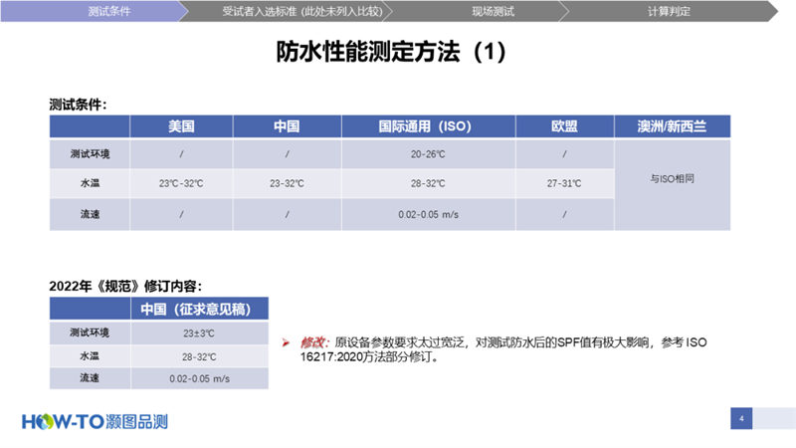Select the 美国 column header
796x448 pixels.
[181, 127]
